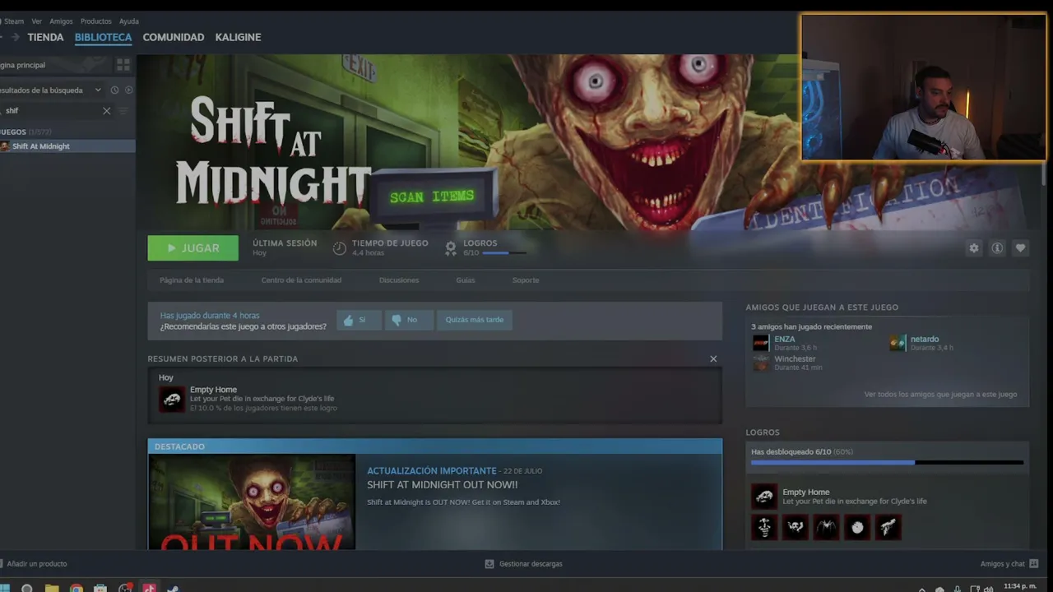Open the Empty Home achievement icon in summary
This screenshot has height=592, width=1053.
[x=172, y=399]
